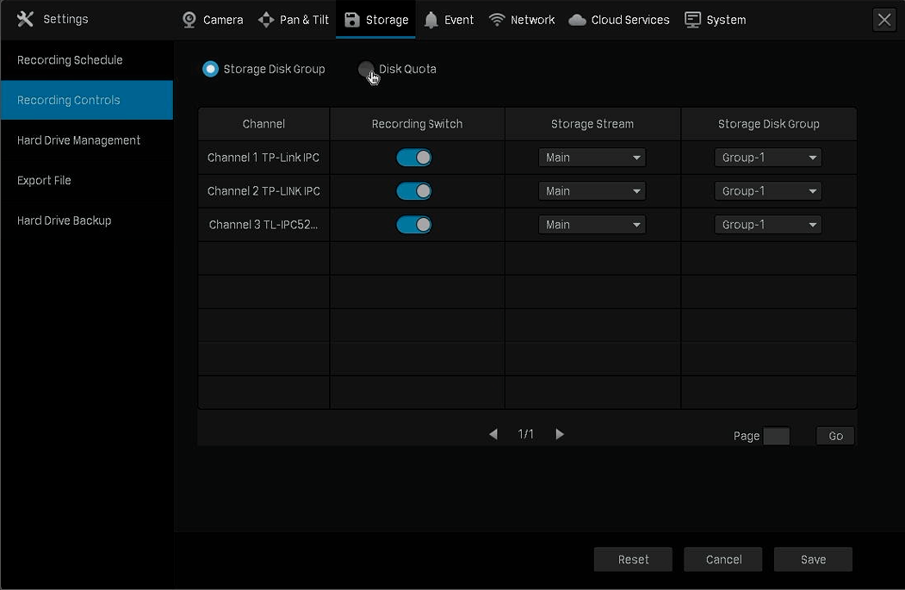Open Hard Drive Management in the sidebar

(x=87, y=140)
